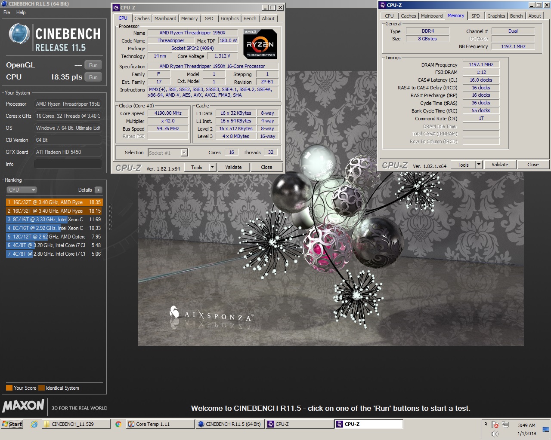Image resolution: width=551 pixels, height=440 pixels.
Task: Switch to SPD tab in left CPU-Z window
Action: click(x=209, y=18)
